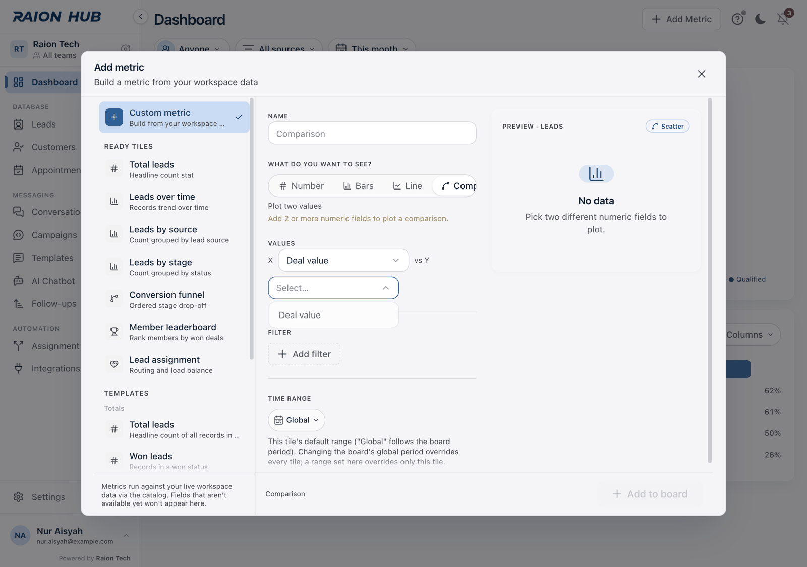This screenshot has height=567, width=807.
Task: Focus the metric Name input field
Action: [x=372, y=134]
